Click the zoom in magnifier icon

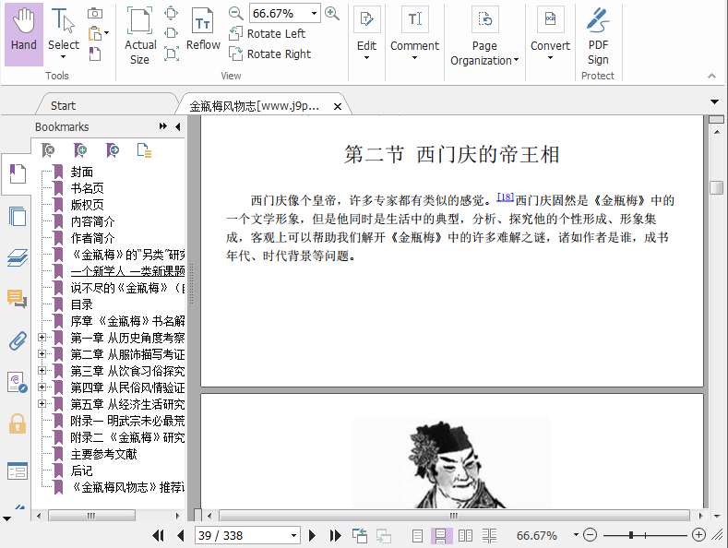pyautogui.click(x=332, y=13)
